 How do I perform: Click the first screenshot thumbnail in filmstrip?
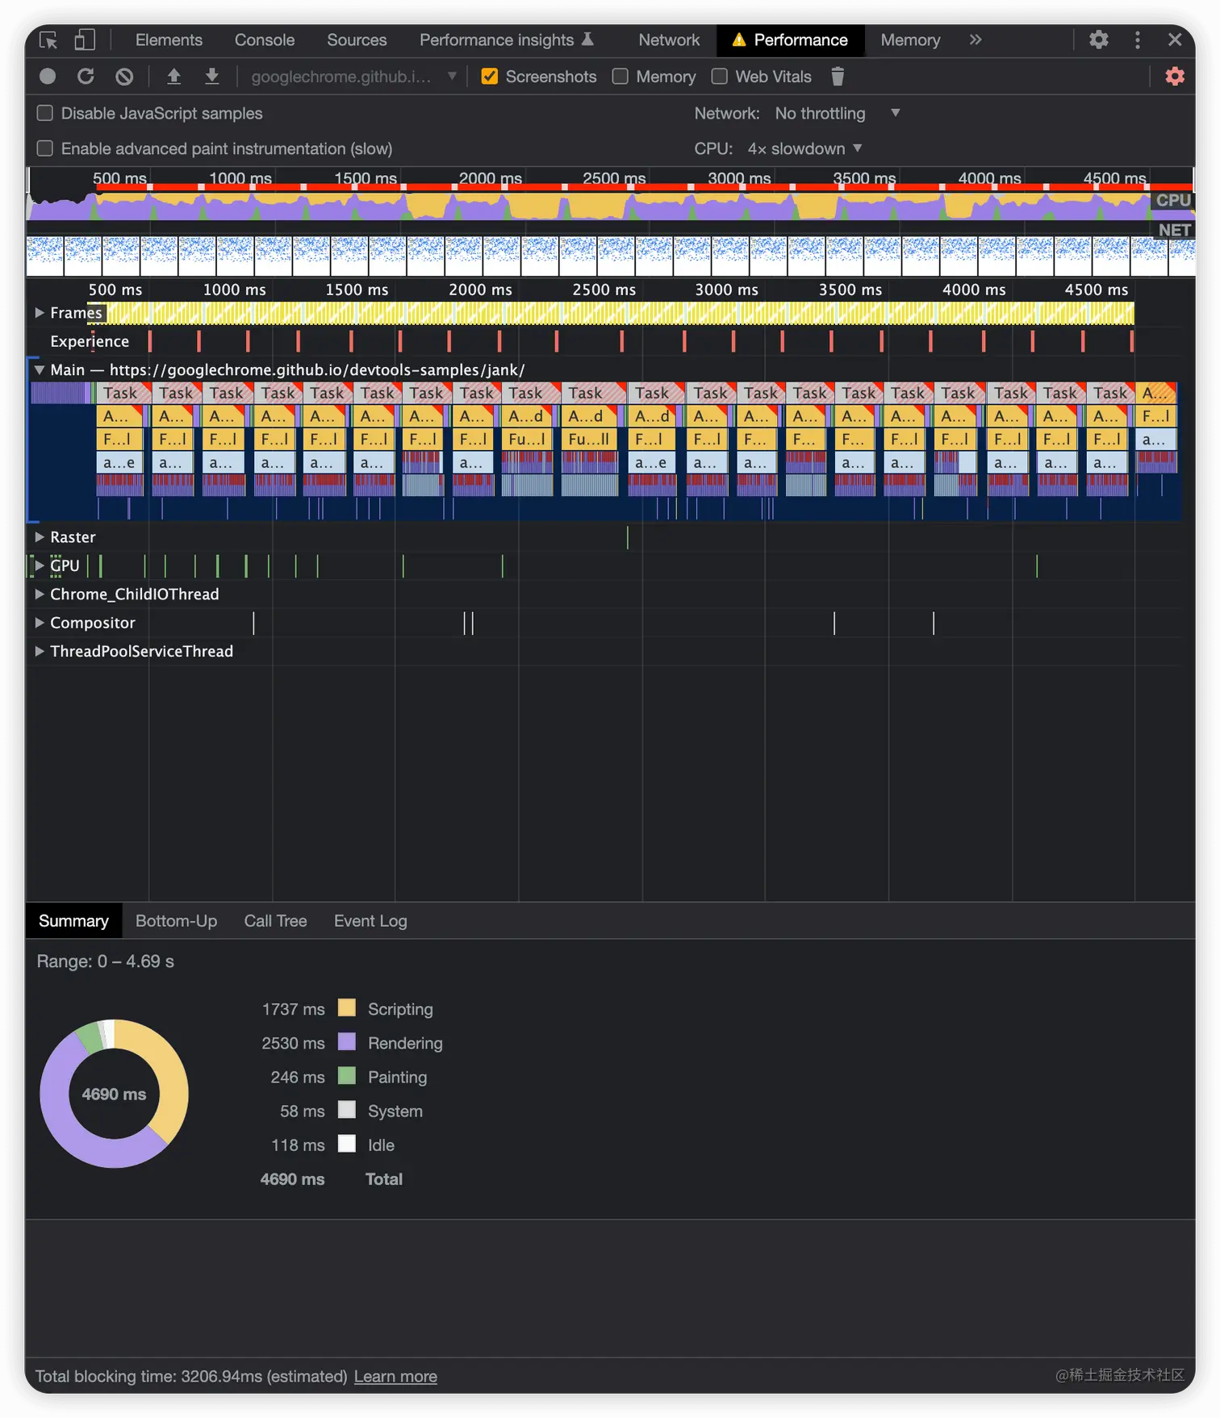45,255
